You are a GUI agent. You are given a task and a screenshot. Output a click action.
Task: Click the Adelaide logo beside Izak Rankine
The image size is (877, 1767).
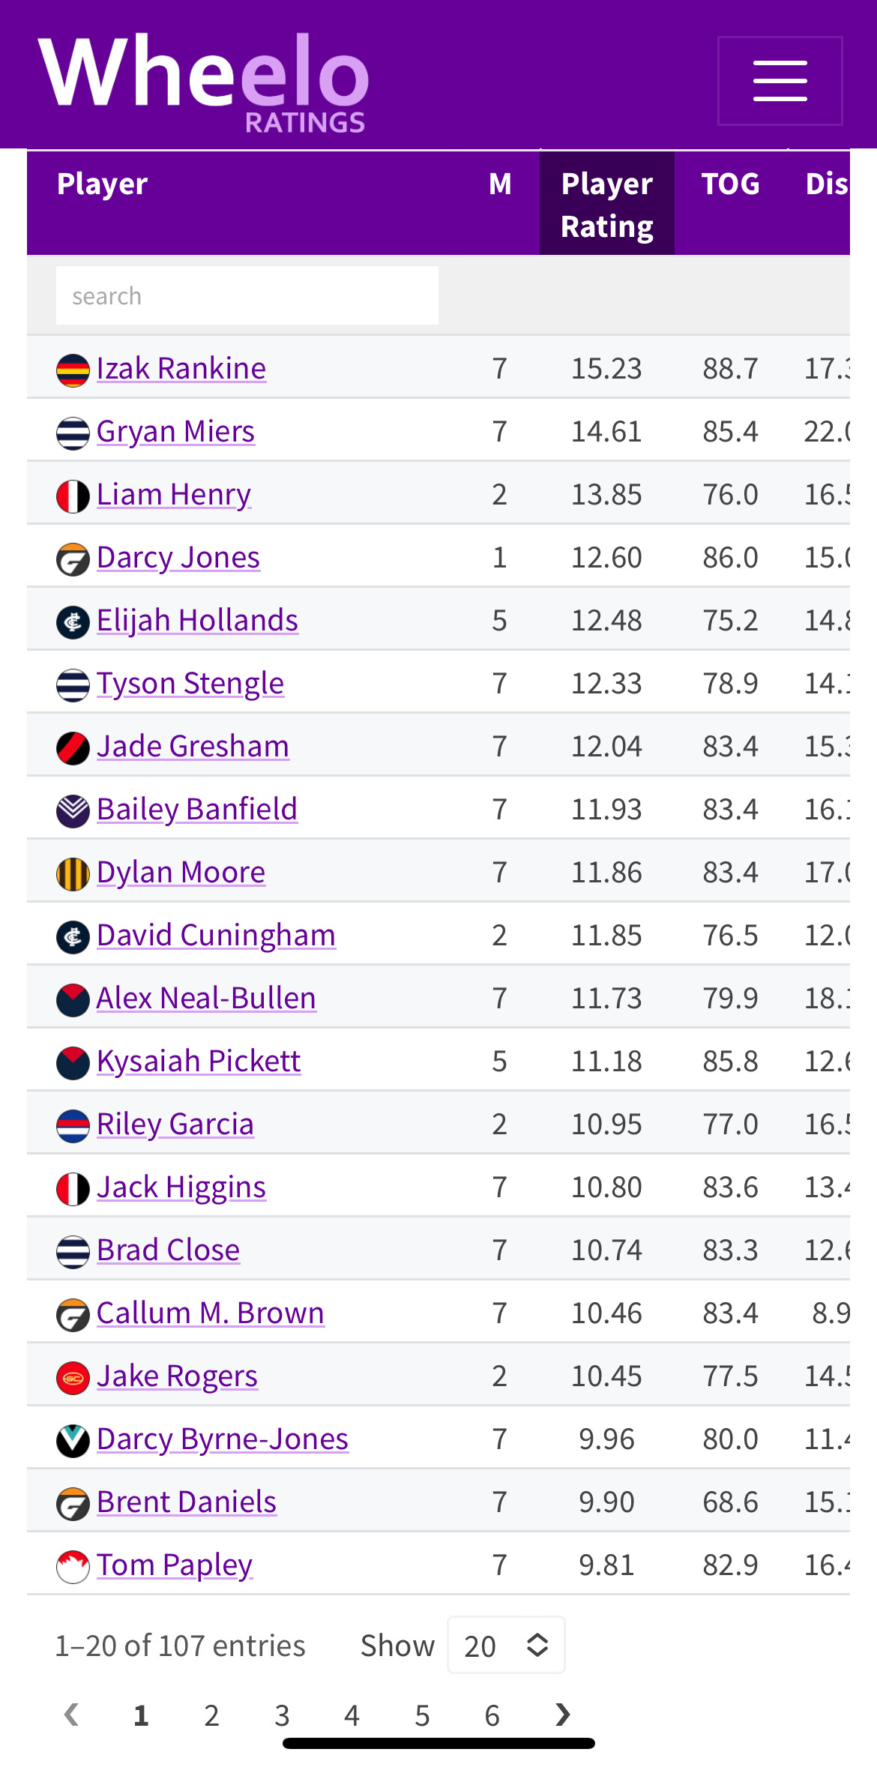tap(73, 370)
